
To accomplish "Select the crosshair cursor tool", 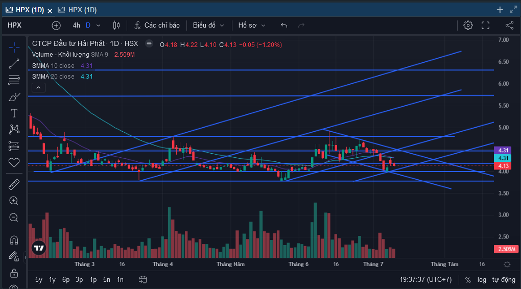I will [14, 47].
